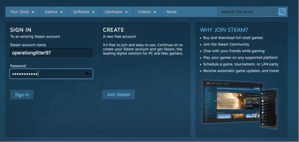
Task: Open the Games dropdown menu
Action: pos(54,12)
